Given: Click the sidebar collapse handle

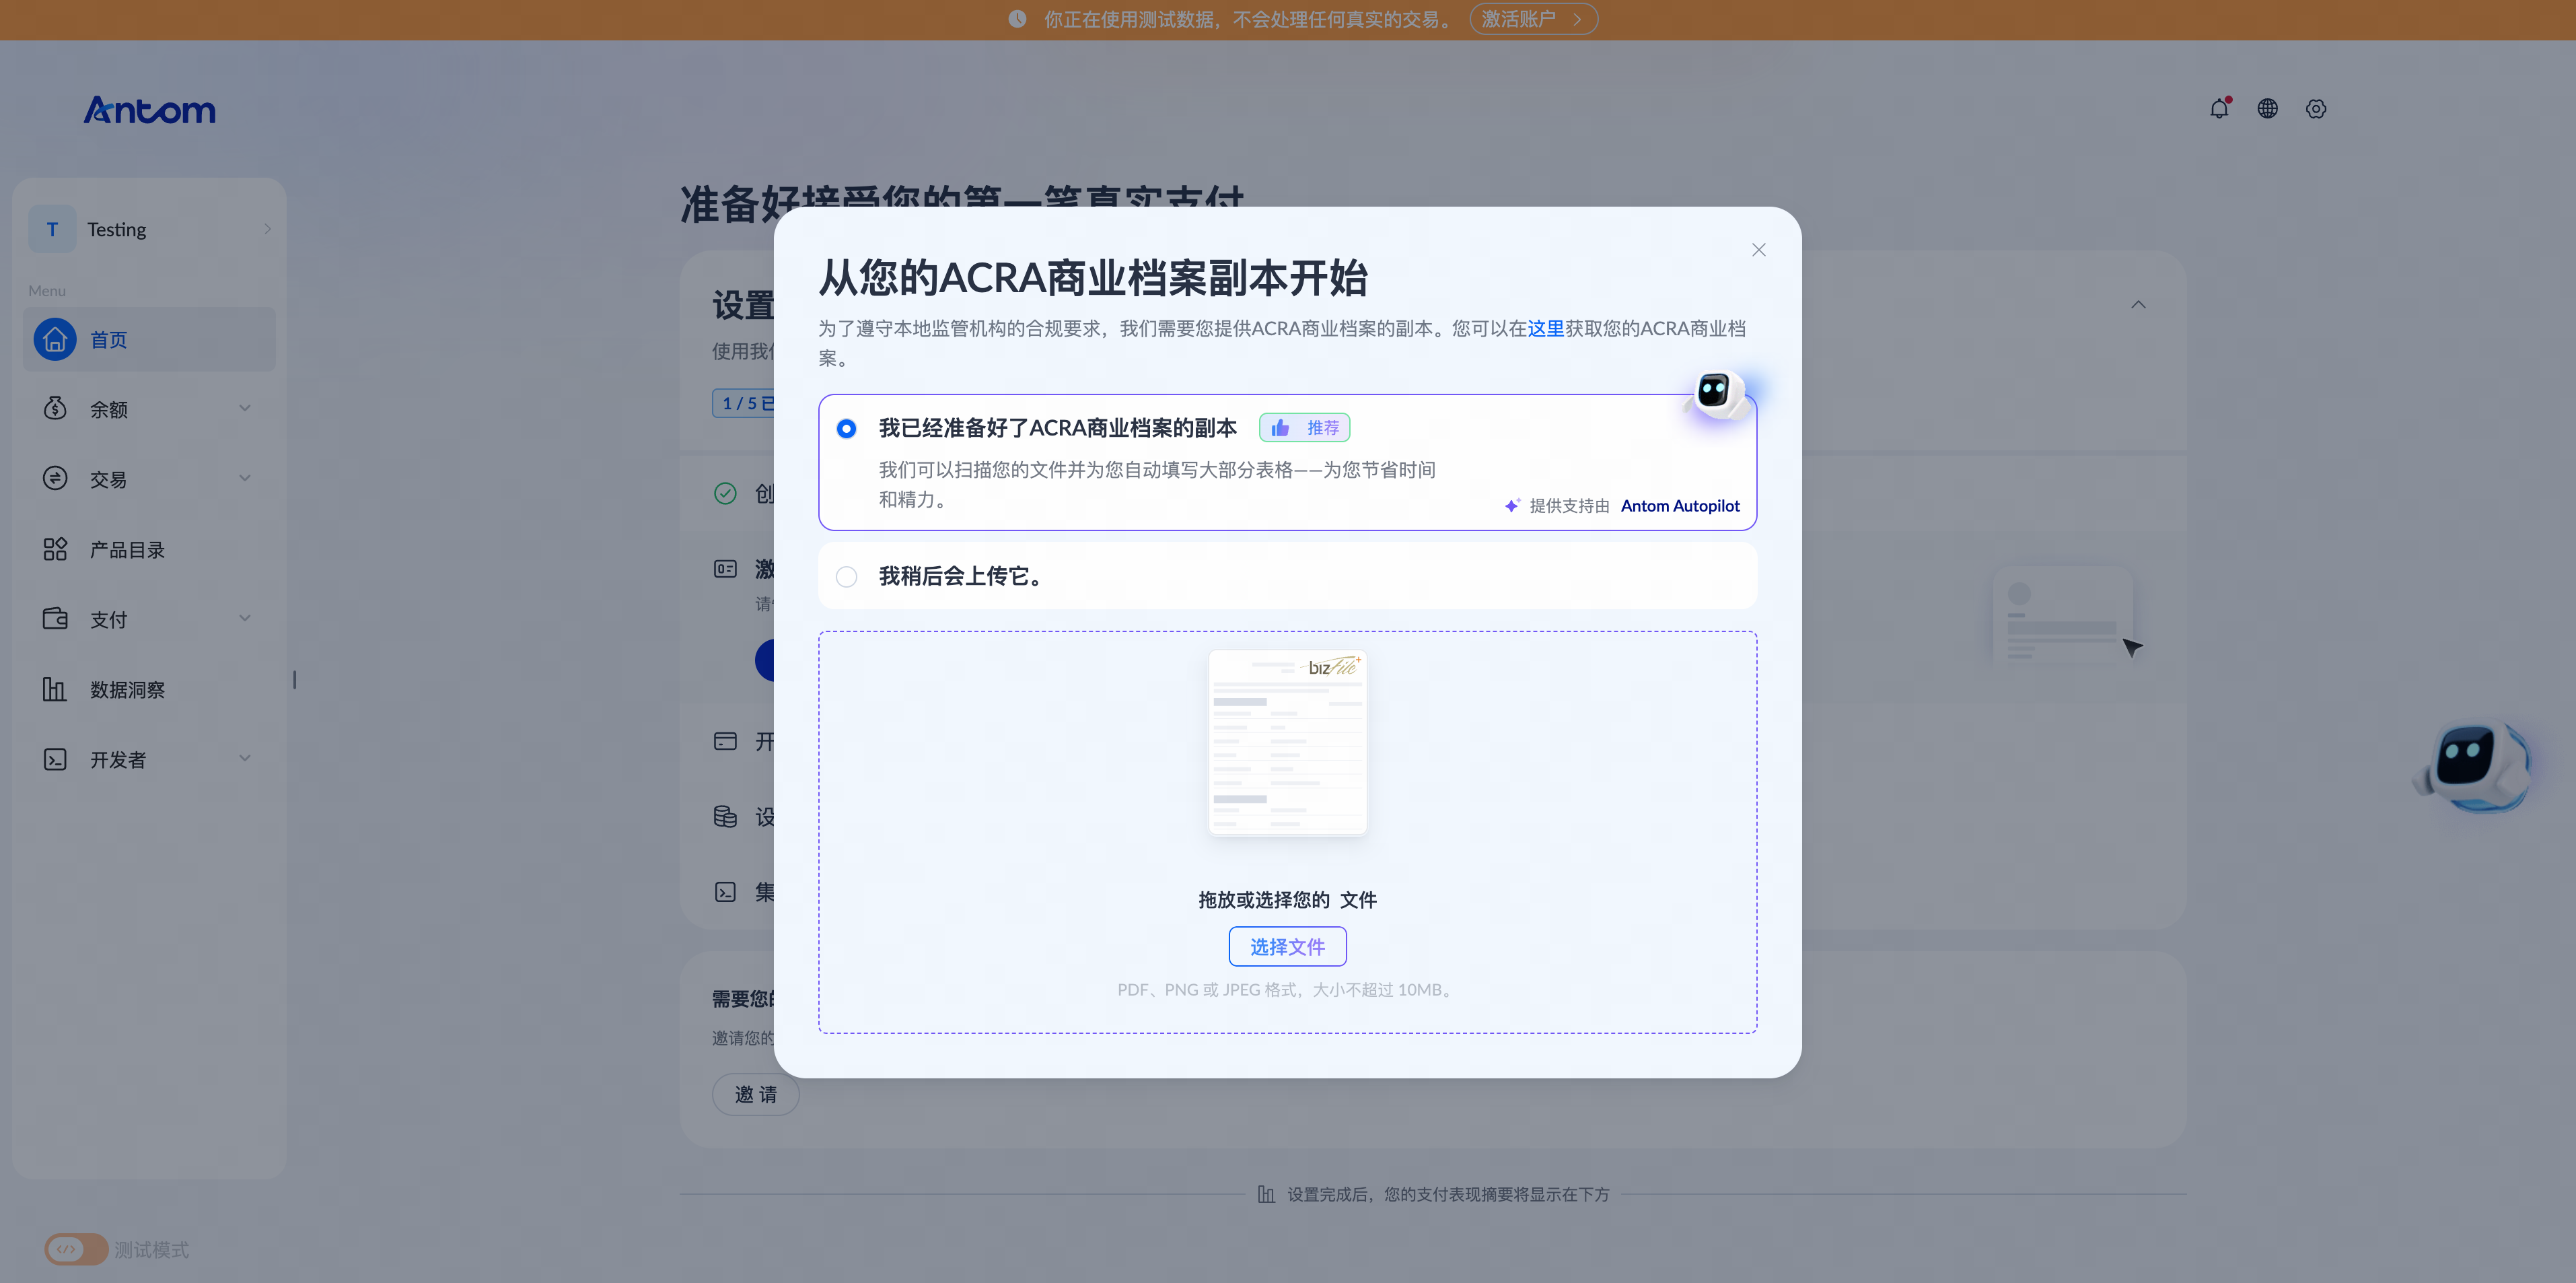Looking at the screenshot, I should (294, 680).
